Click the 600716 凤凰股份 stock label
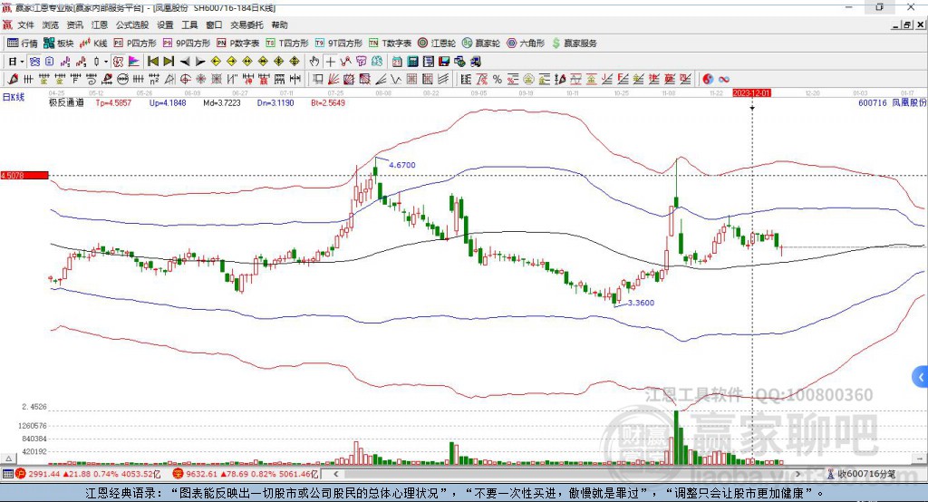 pos(892,102)
